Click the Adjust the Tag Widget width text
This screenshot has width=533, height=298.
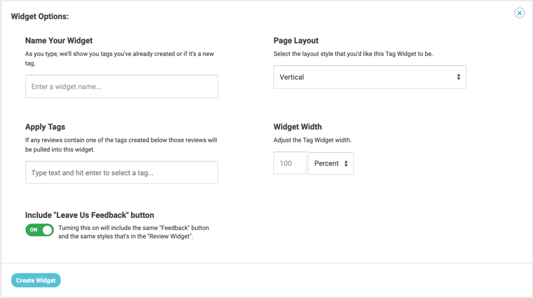click(x=312, y=140)
